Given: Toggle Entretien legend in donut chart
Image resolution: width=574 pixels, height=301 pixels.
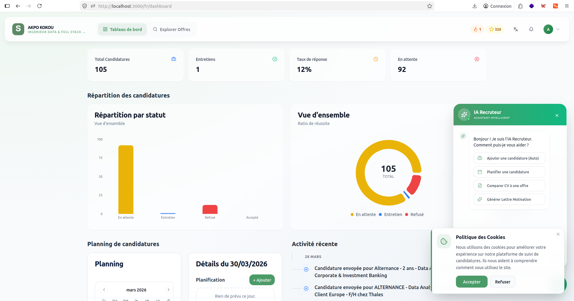Looking at the screenshot, I should tap(390, 214).
